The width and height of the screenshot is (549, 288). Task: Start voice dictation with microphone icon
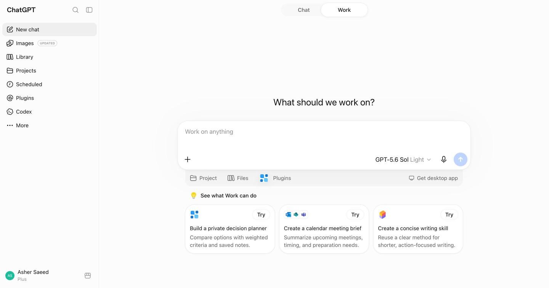(x=444, y=159)
